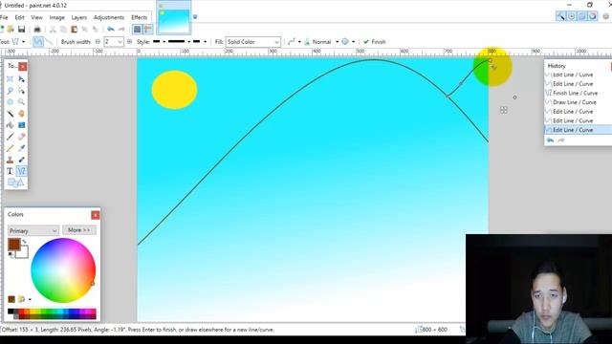Toggle the pixel grid button
Screen dimensions: 612x344
coord(137,30)
